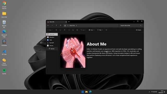Open the Emoji TicTacToe desktop shortcut
The height and width of the screenshot is (94, 167).
point(4,62)
